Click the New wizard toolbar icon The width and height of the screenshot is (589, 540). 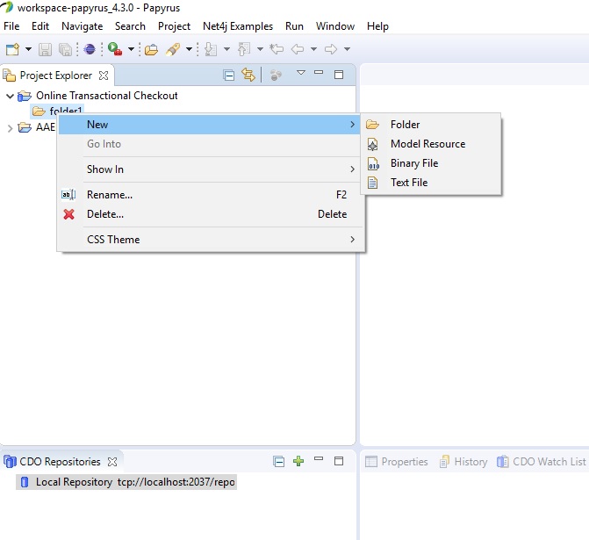pyautogui.click(x=12, y=49)
